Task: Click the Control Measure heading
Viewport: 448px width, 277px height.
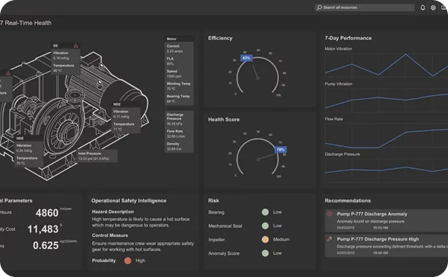Action: click(x=110, y=236)
